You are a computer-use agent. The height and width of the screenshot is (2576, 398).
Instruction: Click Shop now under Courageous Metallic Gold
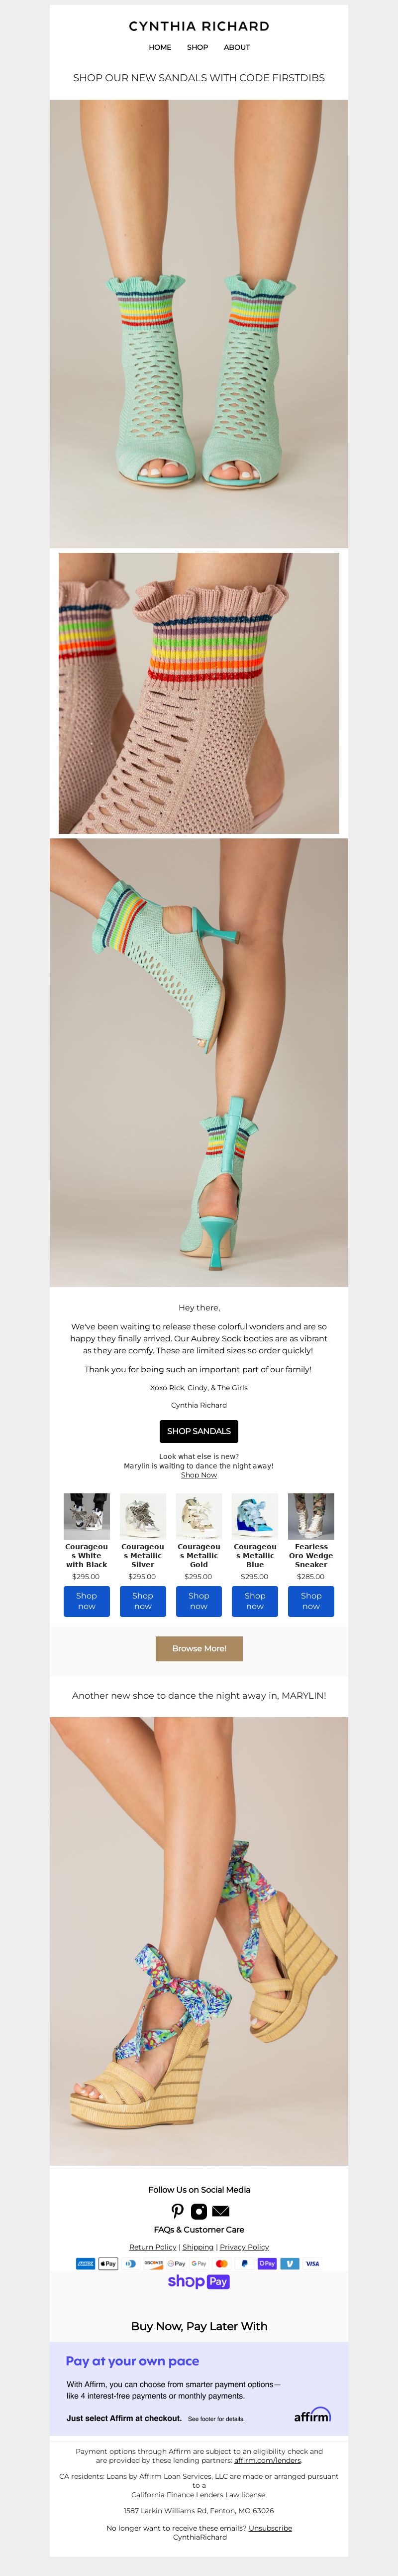click(199, 1601)
